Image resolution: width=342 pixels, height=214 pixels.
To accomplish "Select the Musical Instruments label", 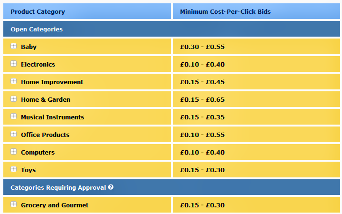I will click(x=52, y=117).
